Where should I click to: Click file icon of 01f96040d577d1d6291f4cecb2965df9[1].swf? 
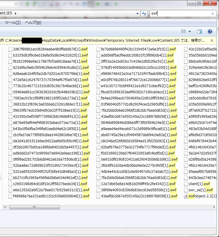[x=98, y=104]
